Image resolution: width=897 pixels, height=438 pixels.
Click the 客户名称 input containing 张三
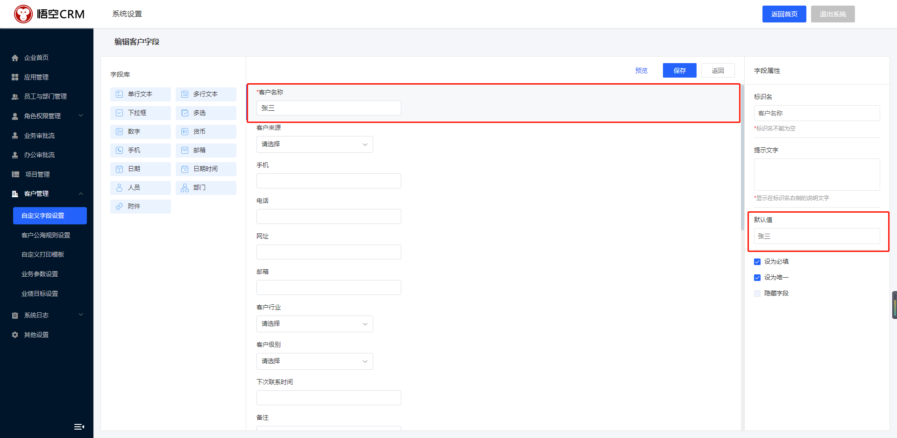(329, 108)
